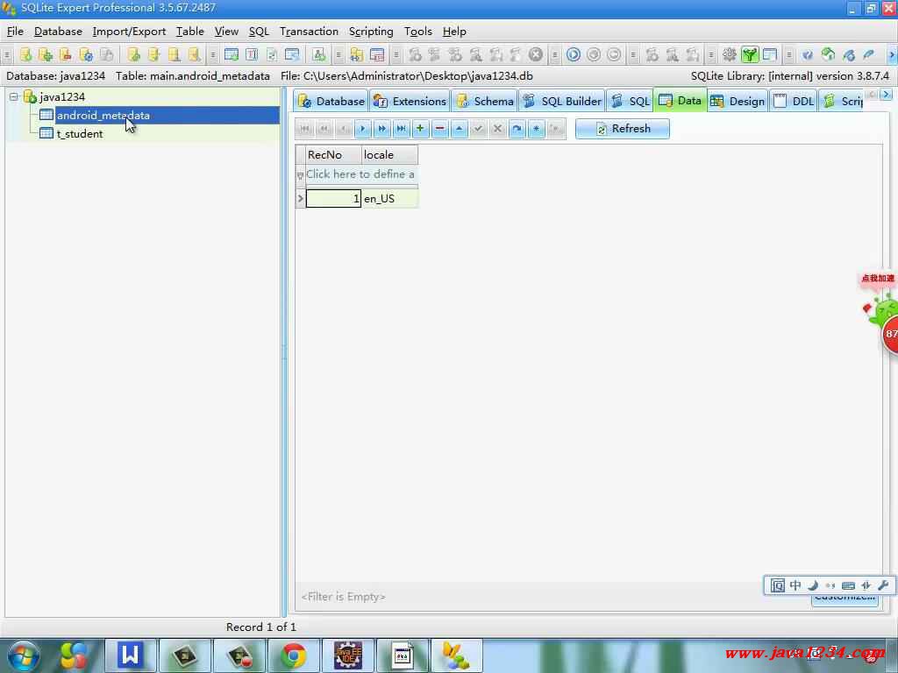Open Java EE IDE from the taskbar
Screen dimensions: 898x673
(x=347, y=655)
